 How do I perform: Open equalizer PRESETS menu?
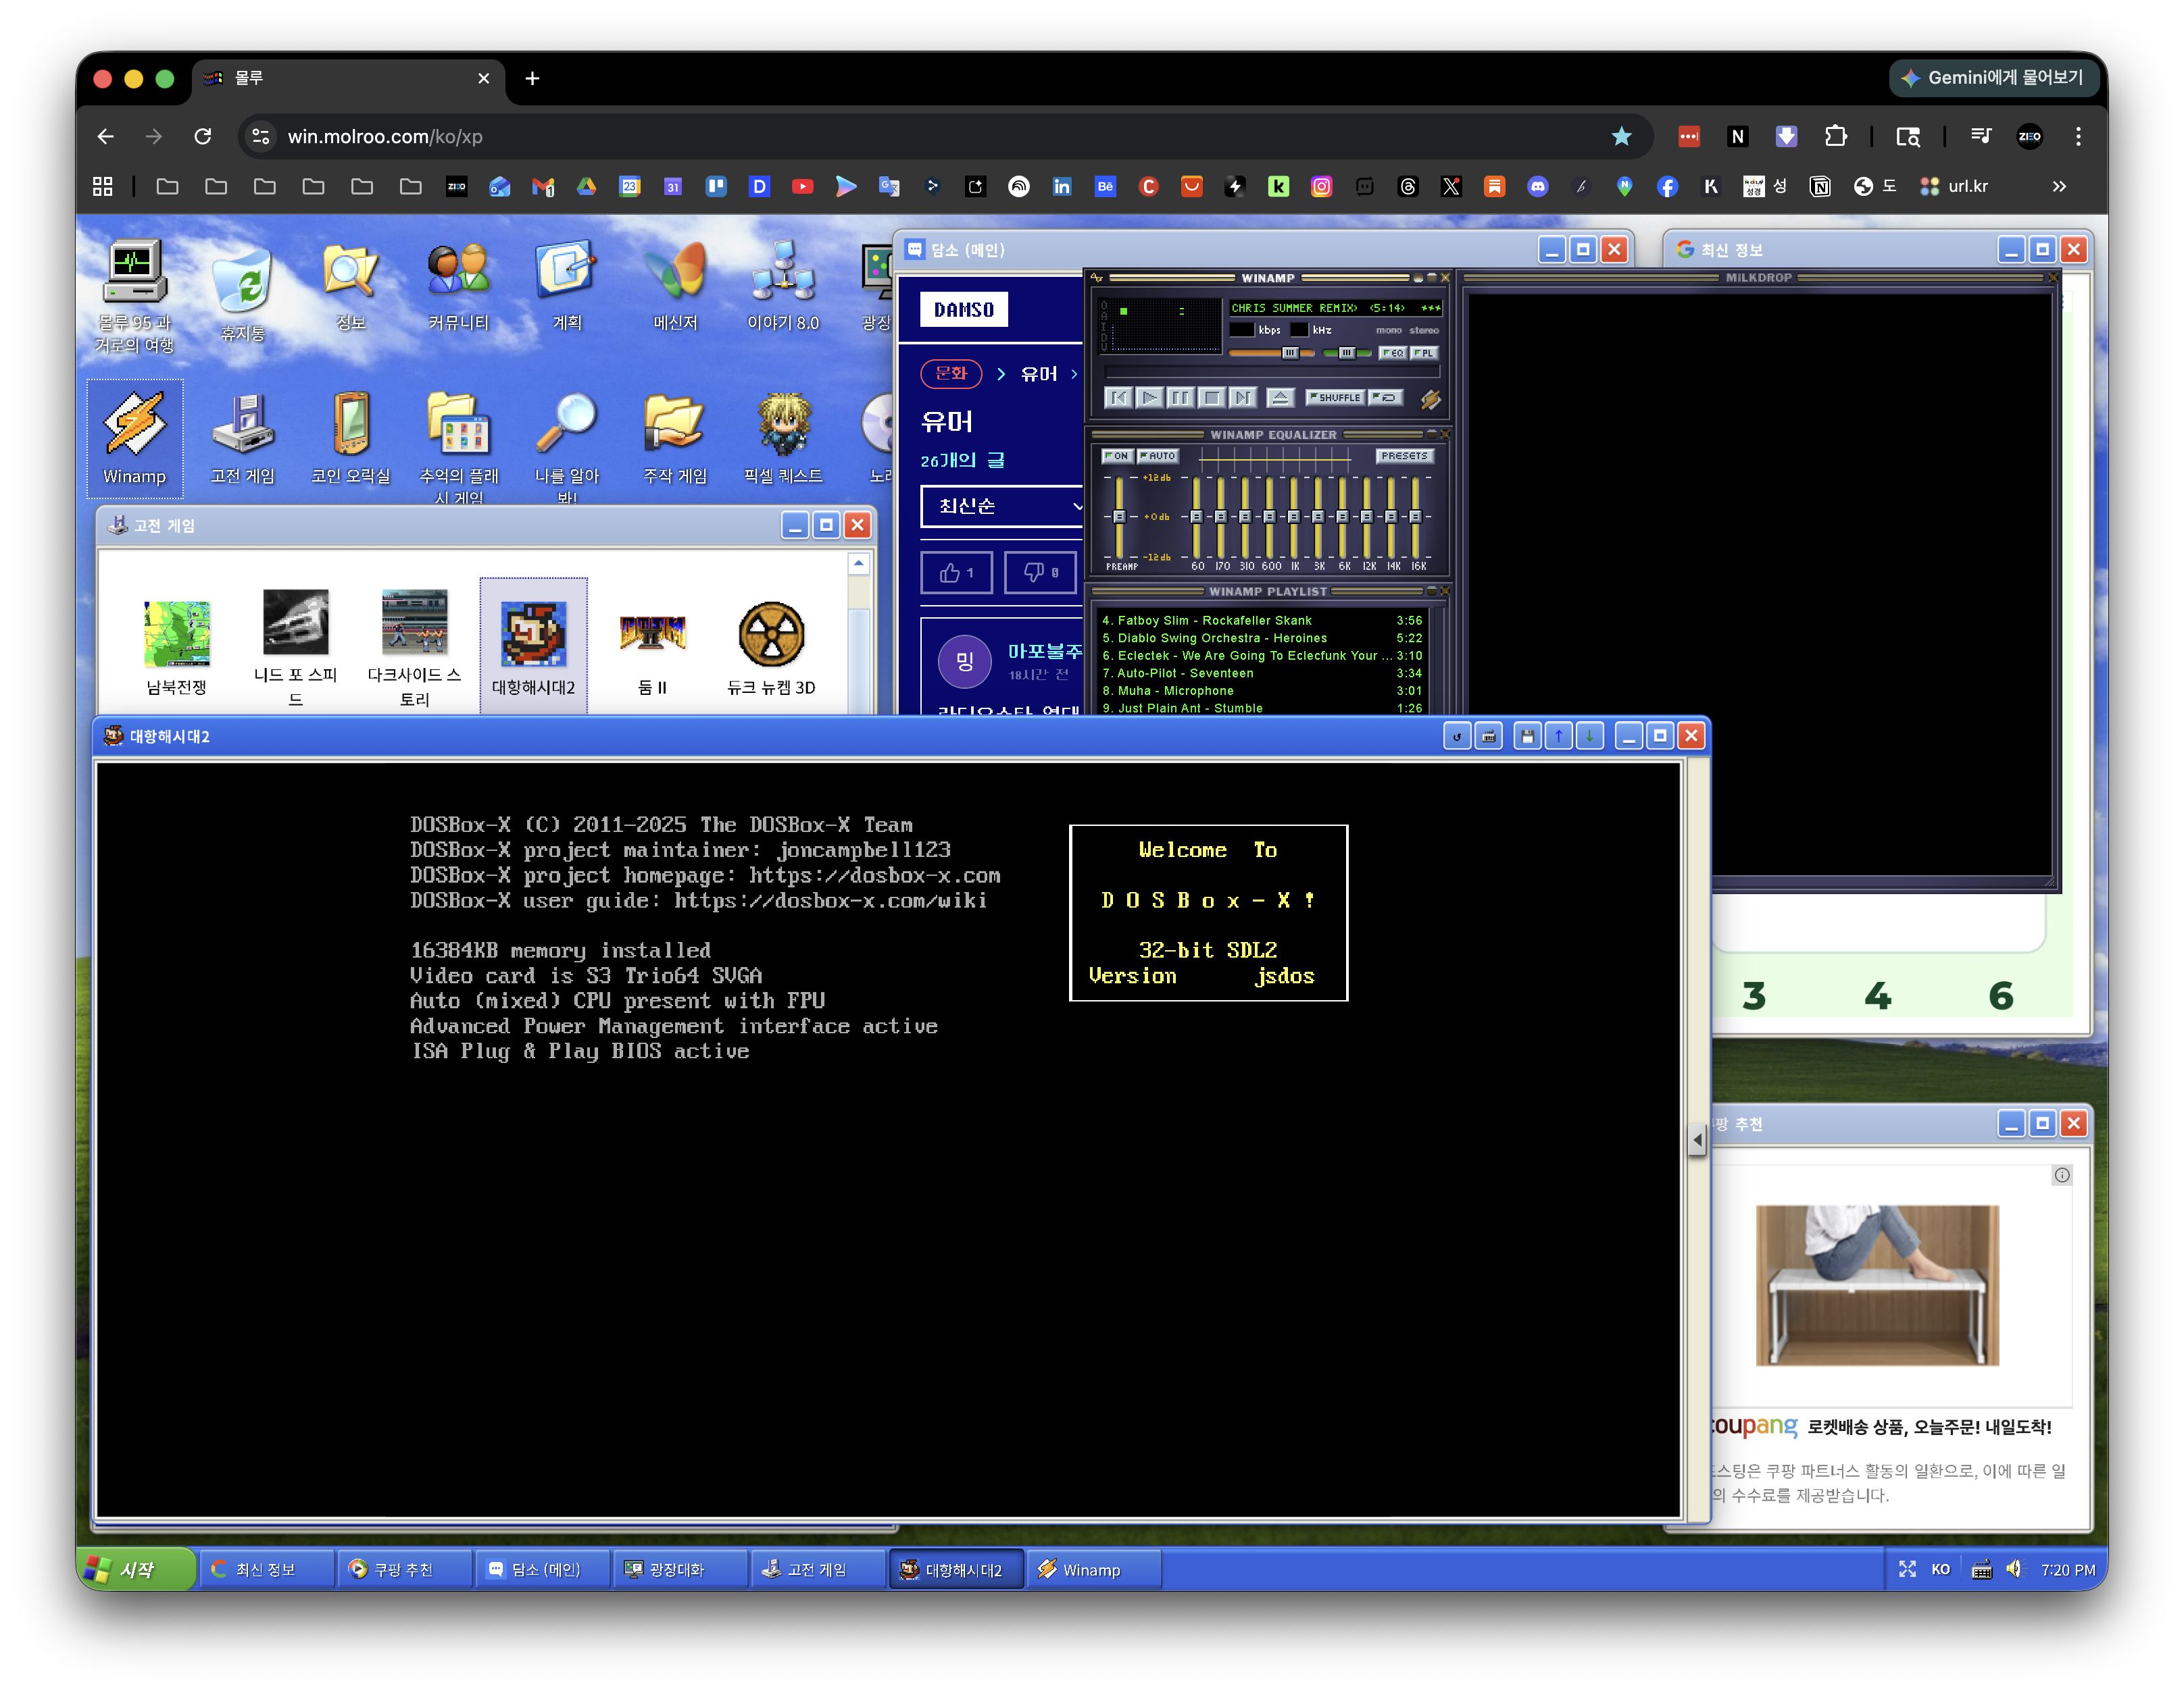tap(1405, 456)
